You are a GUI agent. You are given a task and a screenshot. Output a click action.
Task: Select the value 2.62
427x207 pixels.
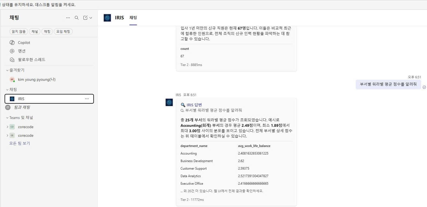coord(241,161)
